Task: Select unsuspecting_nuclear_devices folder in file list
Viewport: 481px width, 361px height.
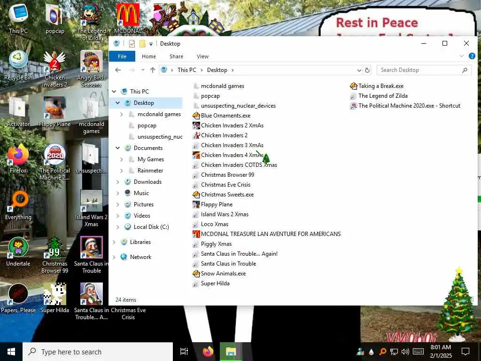Action: [x=238, y=106]
